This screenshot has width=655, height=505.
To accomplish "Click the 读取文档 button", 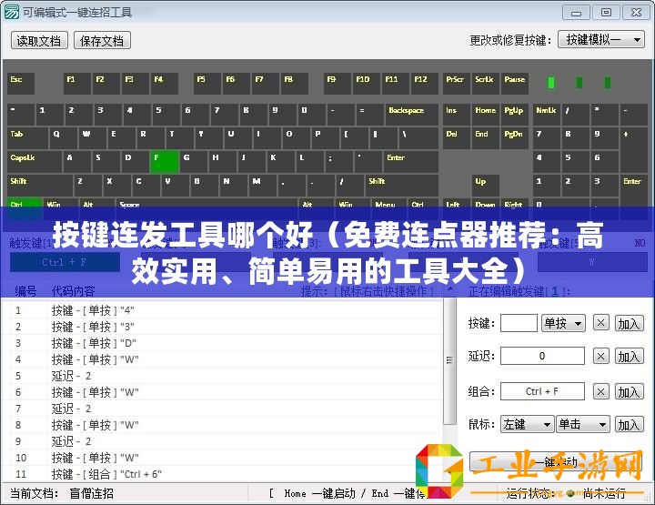I will tap(39, 41).
